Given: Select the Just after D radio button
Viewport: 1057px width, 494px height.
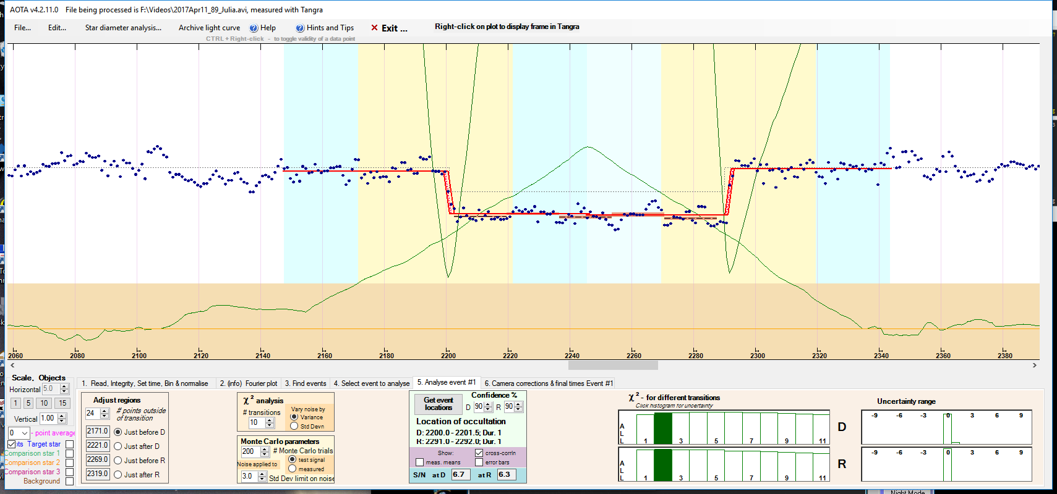Looking at the screenshot, I should click(118, 446).
